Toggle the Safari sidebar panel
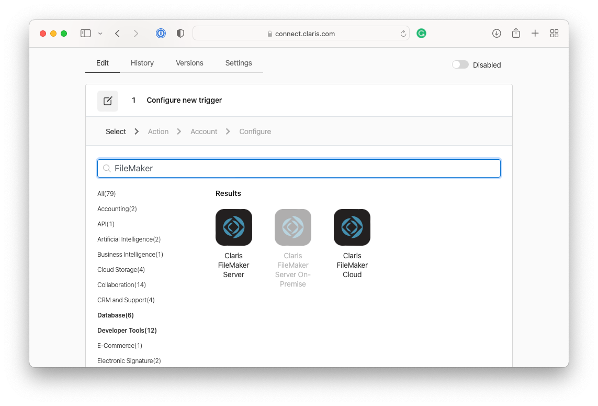The image size is (598, 406). coord(85,33)
